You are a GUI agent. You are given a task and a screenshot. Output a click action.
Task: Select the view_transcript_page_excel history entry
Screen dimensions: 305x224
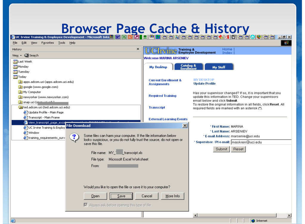(76, 122)
